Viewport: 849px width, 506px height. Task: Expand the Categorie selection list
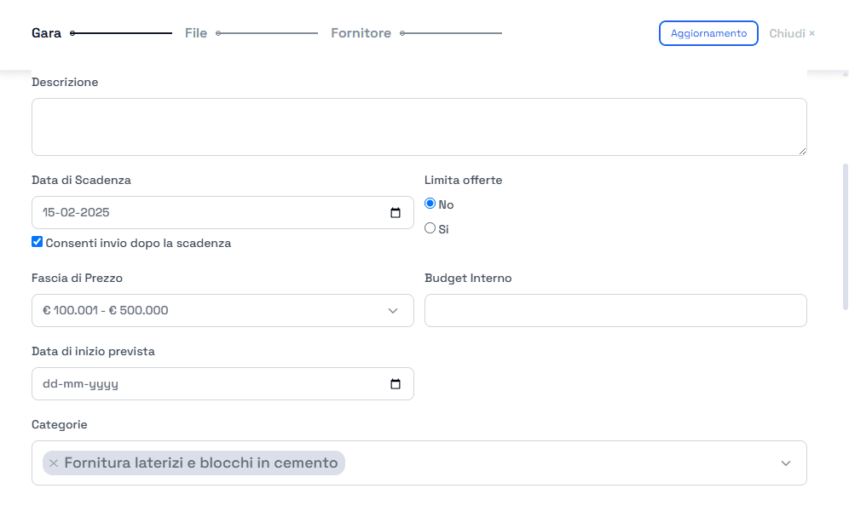tap(785, 463)
